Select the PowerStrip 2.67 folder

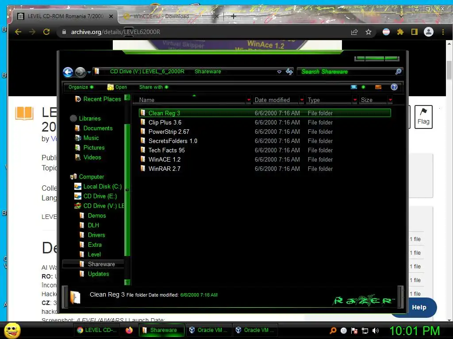coord(265,132)
